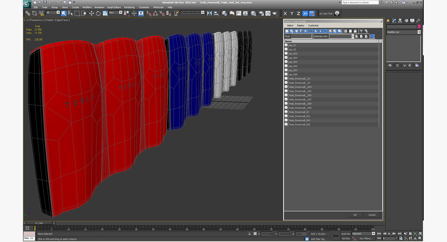Viewport: 447px width, 242px height.
Task: Open the reference coordinate View dropdown
Action: (115, 12)
